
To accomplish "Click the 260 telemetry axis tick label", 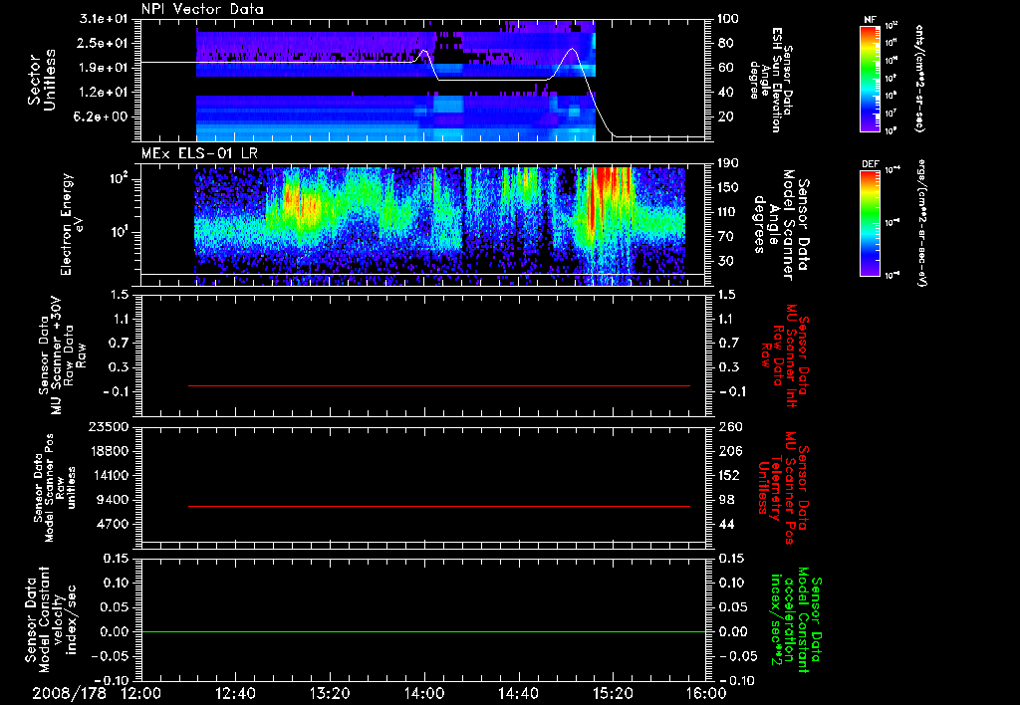I will 728,427.
